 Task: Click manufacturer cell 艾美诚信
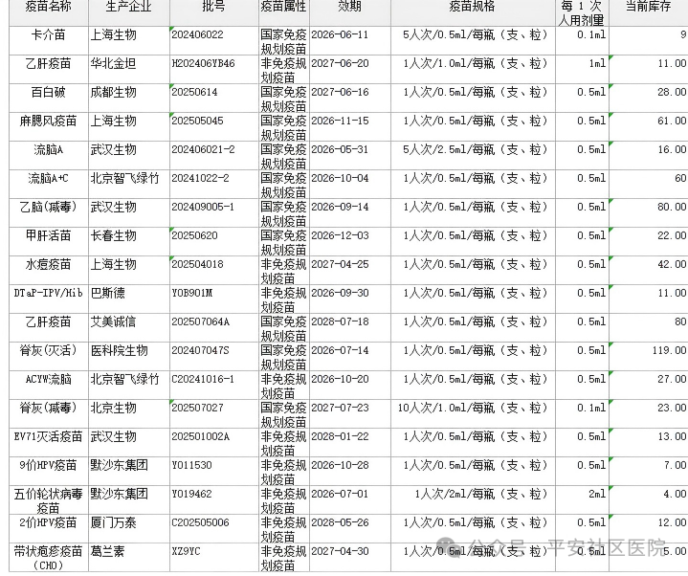click(x=129, y=327)
